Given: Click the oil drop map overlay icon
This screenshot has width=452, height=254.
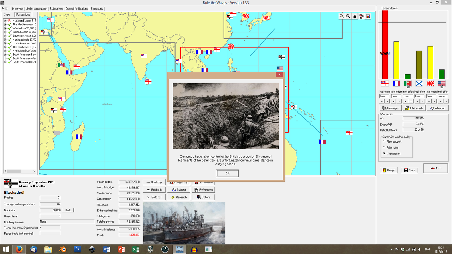Looking at the screenshot, I should pos(355,16).
